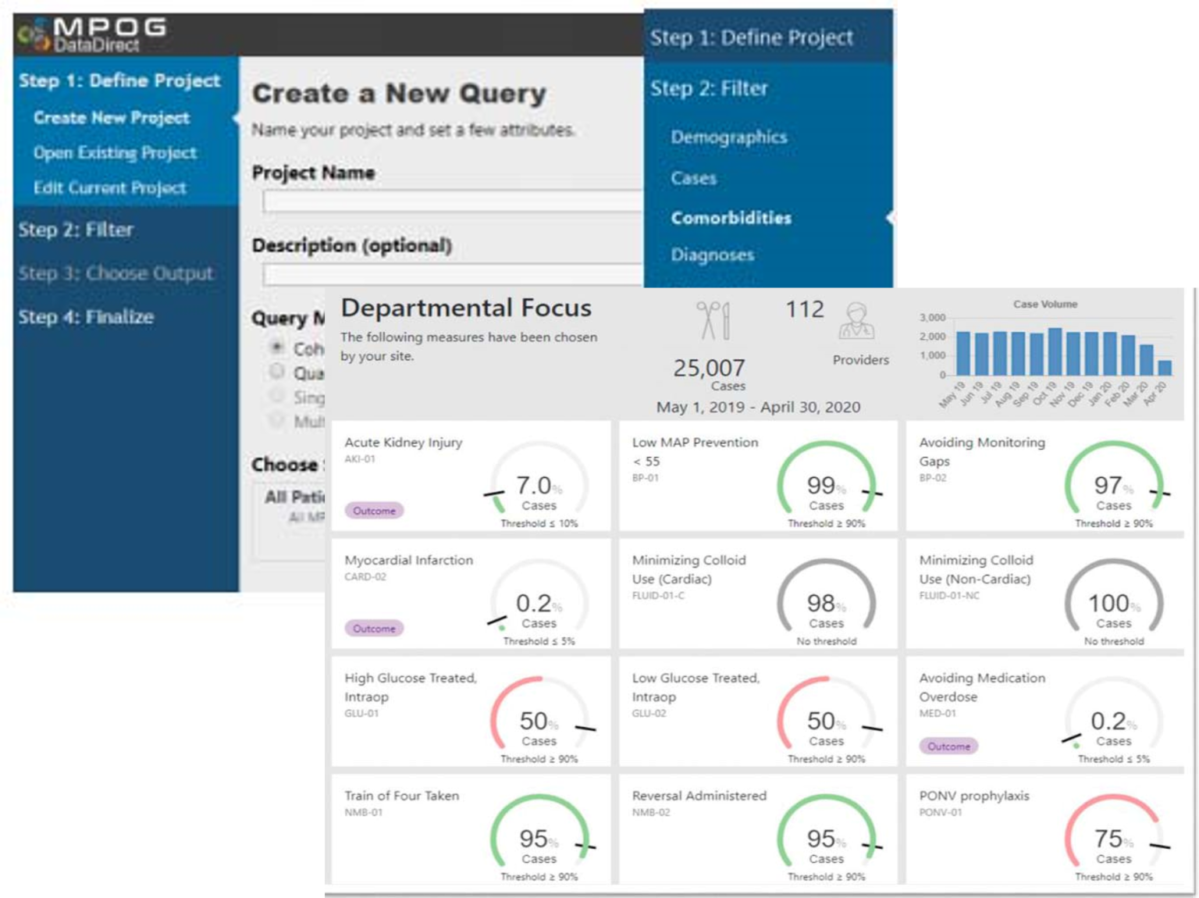Viewport: 1199px width, 898px height.
Task: Select the third Query radio option
Action: point(276,396)
